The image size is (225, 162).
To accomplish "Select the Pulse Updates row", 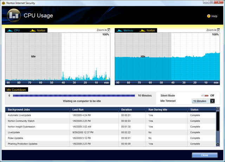I will pos(110,138).
